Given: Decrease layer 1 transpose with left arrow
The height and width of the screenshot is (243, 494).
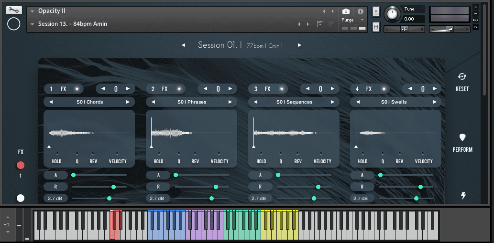Looking at the screenshot, I should 103,89.
